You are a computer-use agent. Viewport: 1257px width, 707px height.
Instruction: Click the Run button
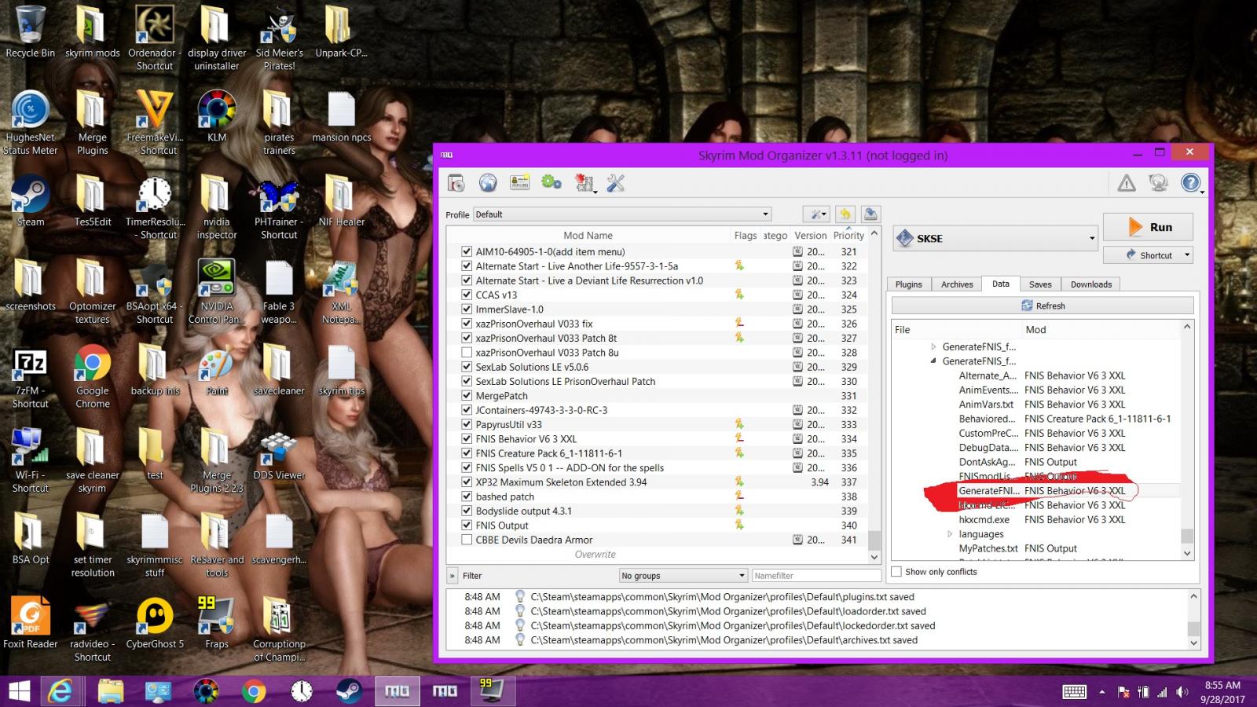point(1149,227)
